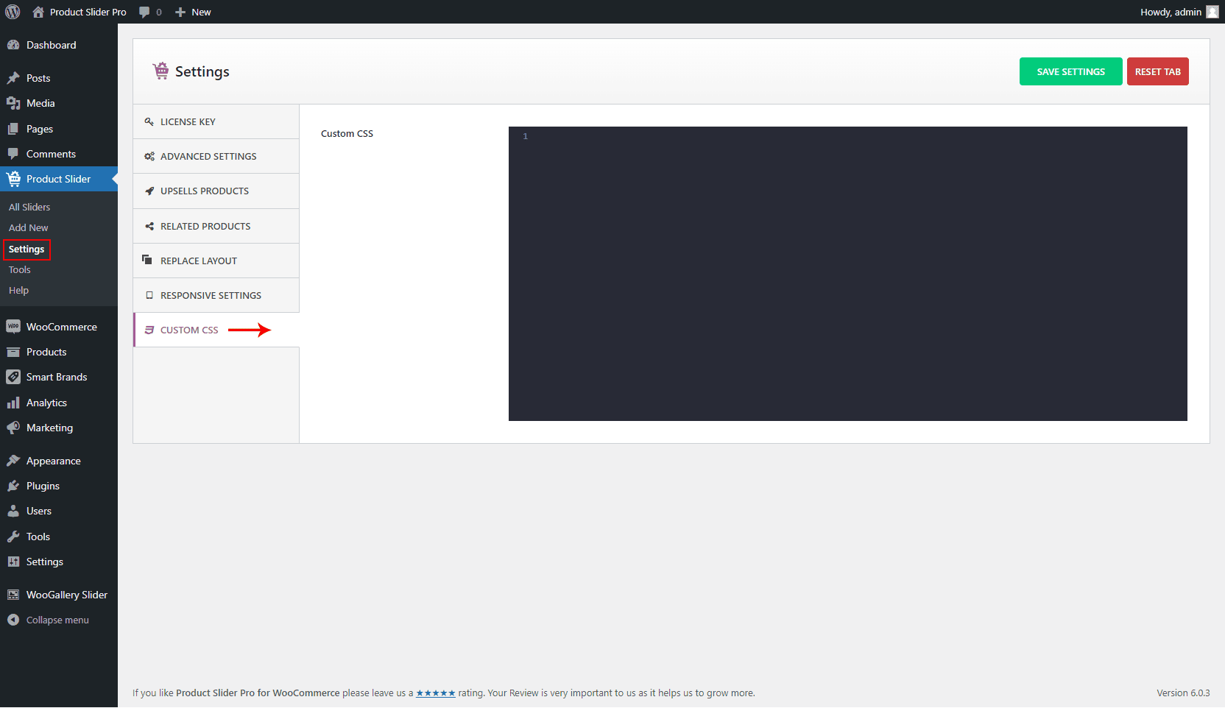Open All Sliders submenu item

click(29, 207)
